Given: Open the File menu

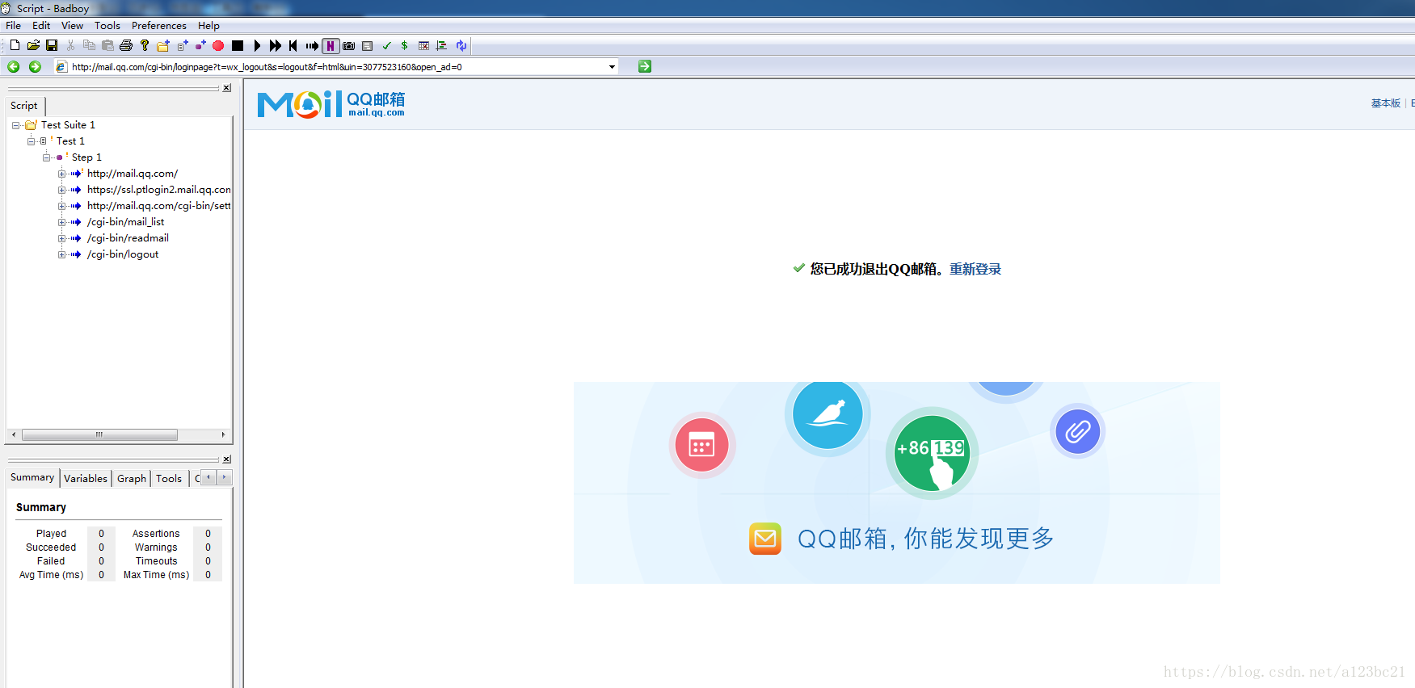Looking at the screenshot, I should tap(14, 26).
